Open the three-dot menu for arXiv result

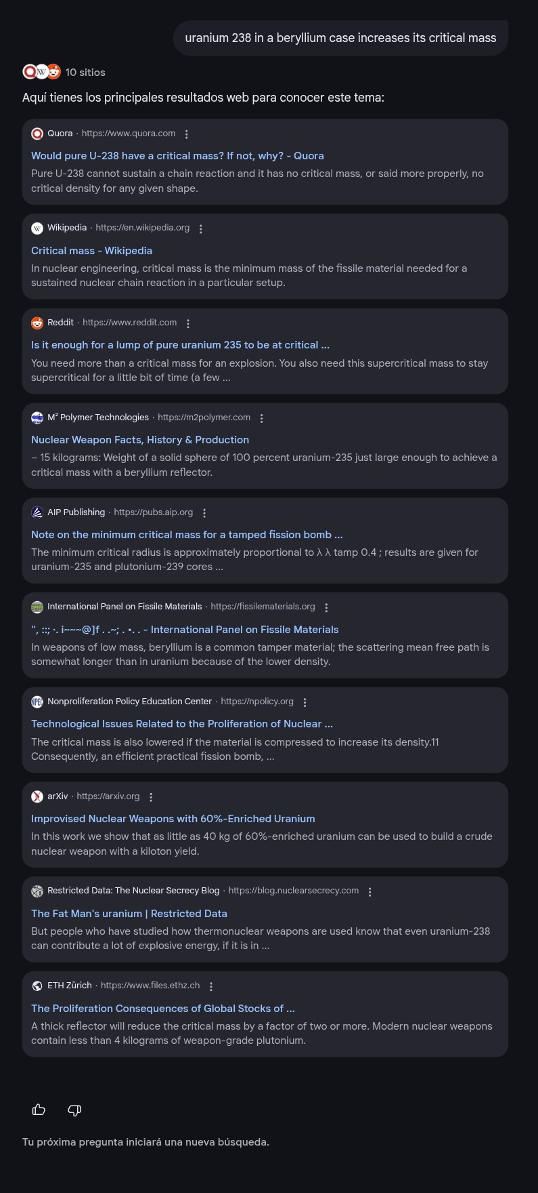tap(151, 797)
